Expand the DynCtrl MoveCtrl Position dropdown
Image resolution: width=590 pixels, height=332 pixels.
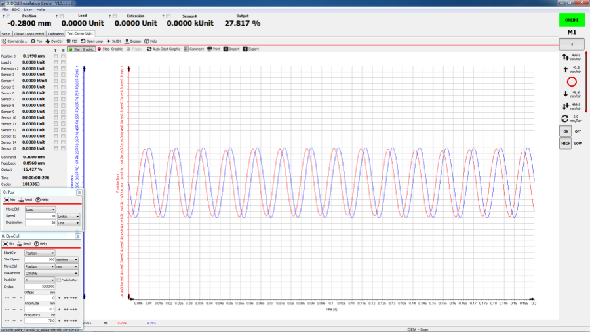pos(39,266)
